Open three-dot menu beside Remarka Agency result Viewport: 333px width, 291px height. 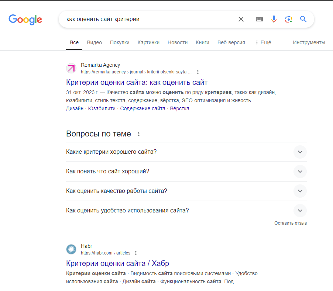click(x=198, y=72)
